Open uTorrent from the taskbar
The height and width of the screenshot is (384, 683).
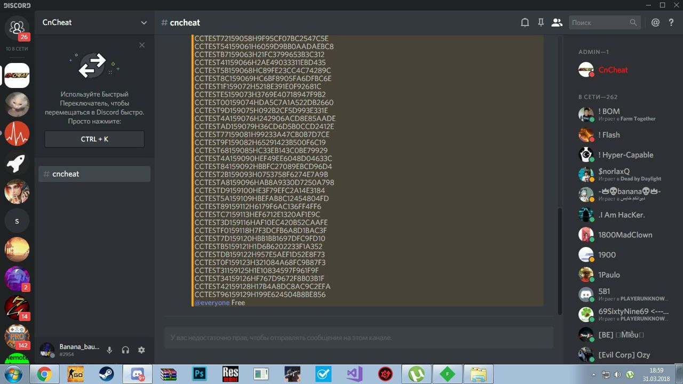(416, 374)
